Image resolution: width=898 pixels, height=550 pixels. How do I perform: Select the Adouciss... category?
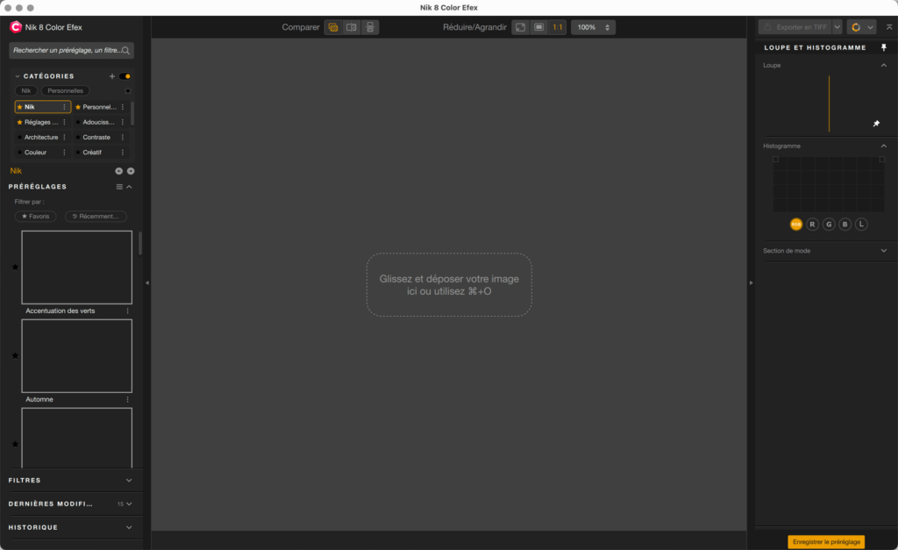click(98, 122)
